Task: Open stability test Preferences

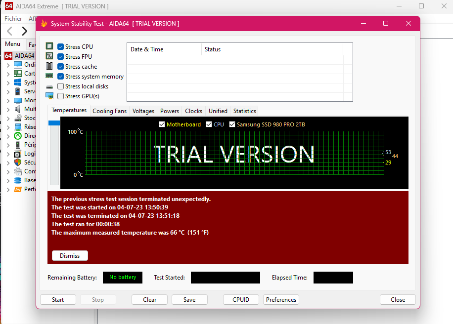Action: 281,299
